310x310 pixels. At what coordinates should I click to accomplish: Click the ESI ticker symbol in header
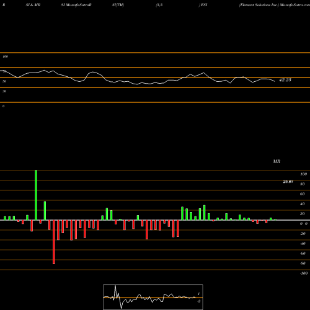click(204, 5)
